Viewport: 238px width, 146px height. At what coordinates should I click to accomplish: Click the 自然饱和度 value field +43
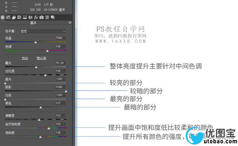(x=60, y=124)
